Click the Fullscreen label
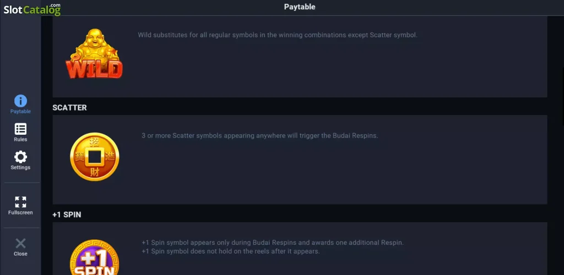The width and height of the screenshot is (564, 275). [20, 212]
